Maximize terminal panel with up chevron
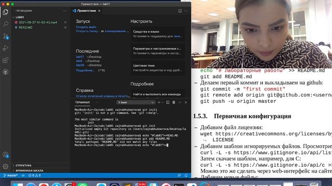The height and width of the screenshot is (186, 332). click(x=180, y=102)
